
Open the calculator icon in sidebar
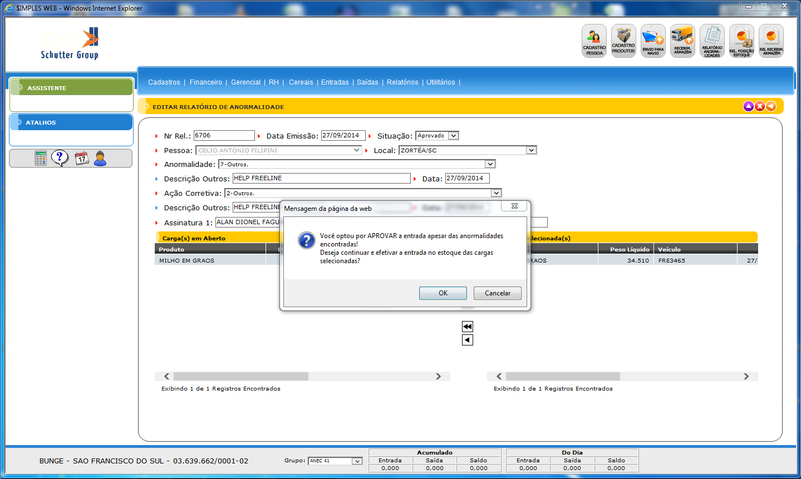[x=41, y=159]
